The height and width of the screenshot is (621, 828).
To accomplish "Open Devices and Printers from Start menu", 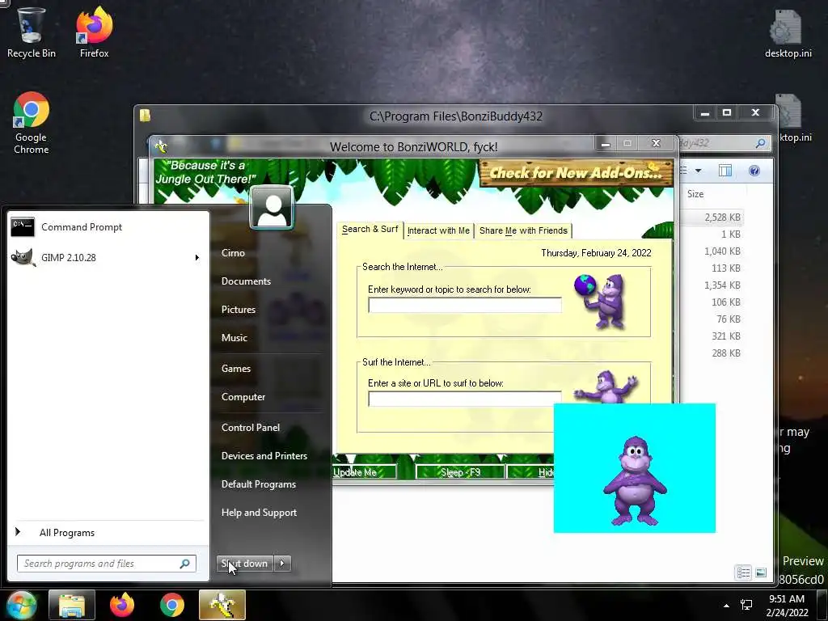I will [264, 456].
